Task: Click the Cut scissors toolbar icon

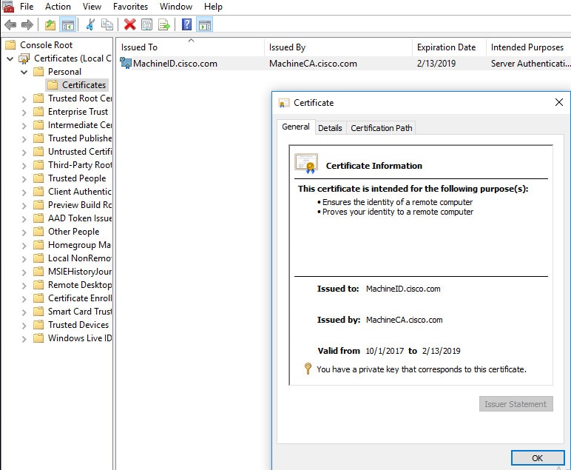Action: click(90, 24)
